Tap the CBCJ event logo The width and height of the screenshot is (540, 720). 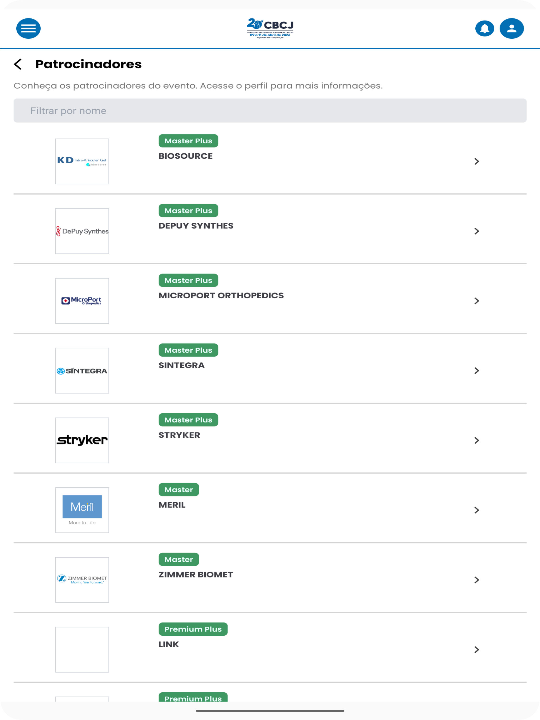tap(270, 28)
